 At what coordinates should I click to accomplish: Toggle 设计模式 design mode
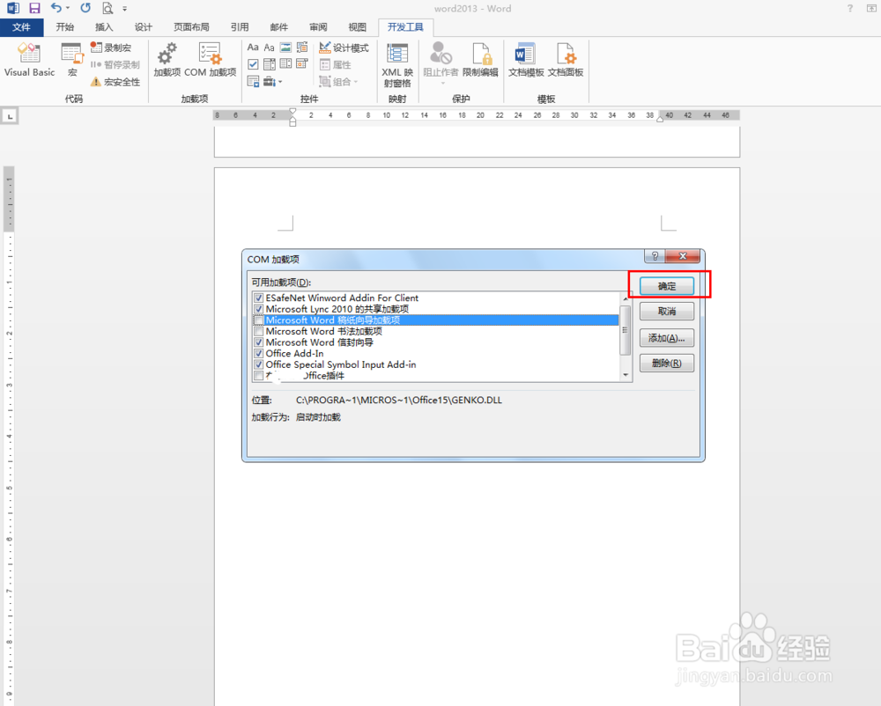(x=344, y=48)
